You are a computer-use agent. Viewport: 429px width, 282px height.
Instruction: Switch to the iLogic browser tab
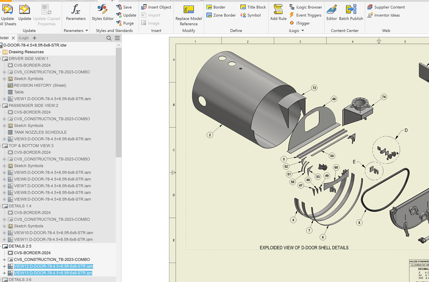point(23,38)
